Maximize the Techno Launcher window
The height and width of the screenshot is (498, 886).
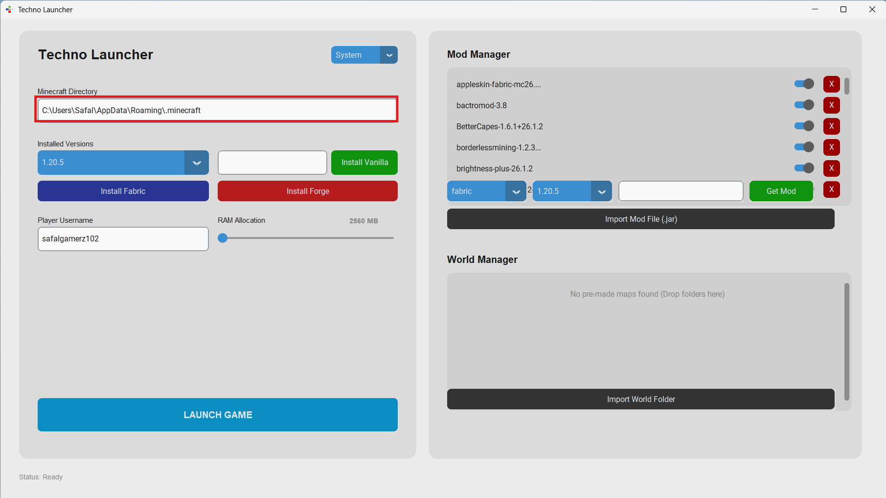(x=843, y=9)
